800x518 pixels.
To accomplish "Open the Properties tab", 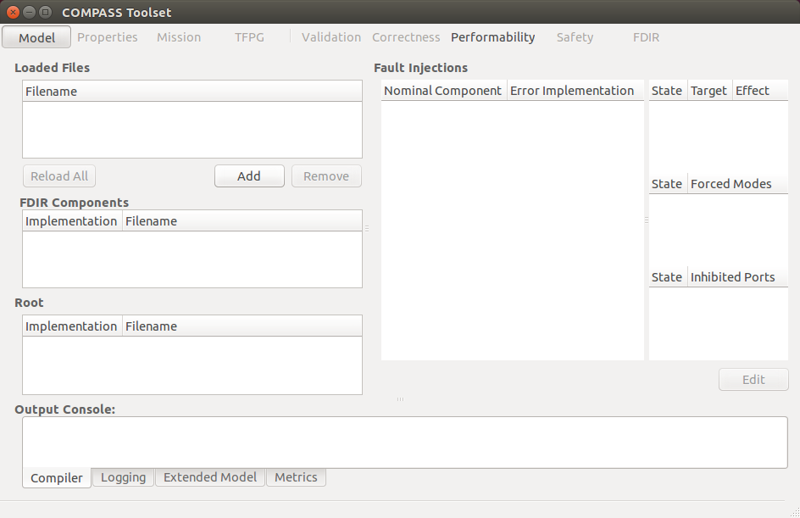I will coord(107,37).
